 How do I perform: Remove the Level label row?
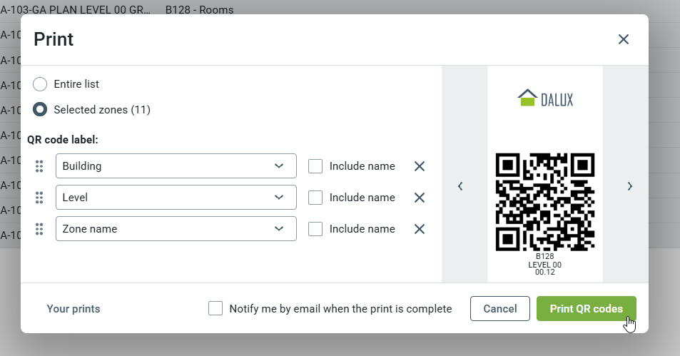(x=420, y=198)
